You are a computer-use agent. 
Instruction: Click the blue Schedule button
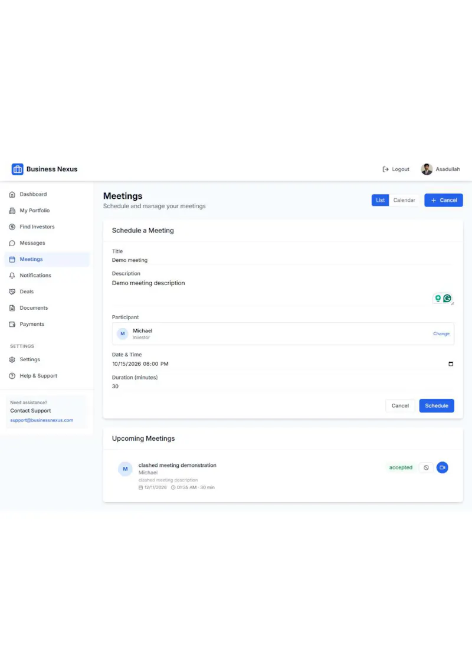[x=437, y=405]
